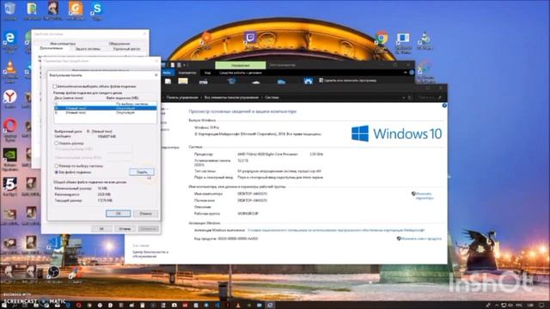This screenshot has height=309, width=550.
Task: Click green 'Управление' contextual tab in Explorer
Action: 241,65
